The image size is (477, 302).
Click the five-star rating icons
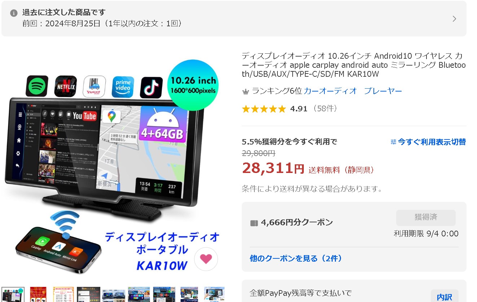[264, 109]
